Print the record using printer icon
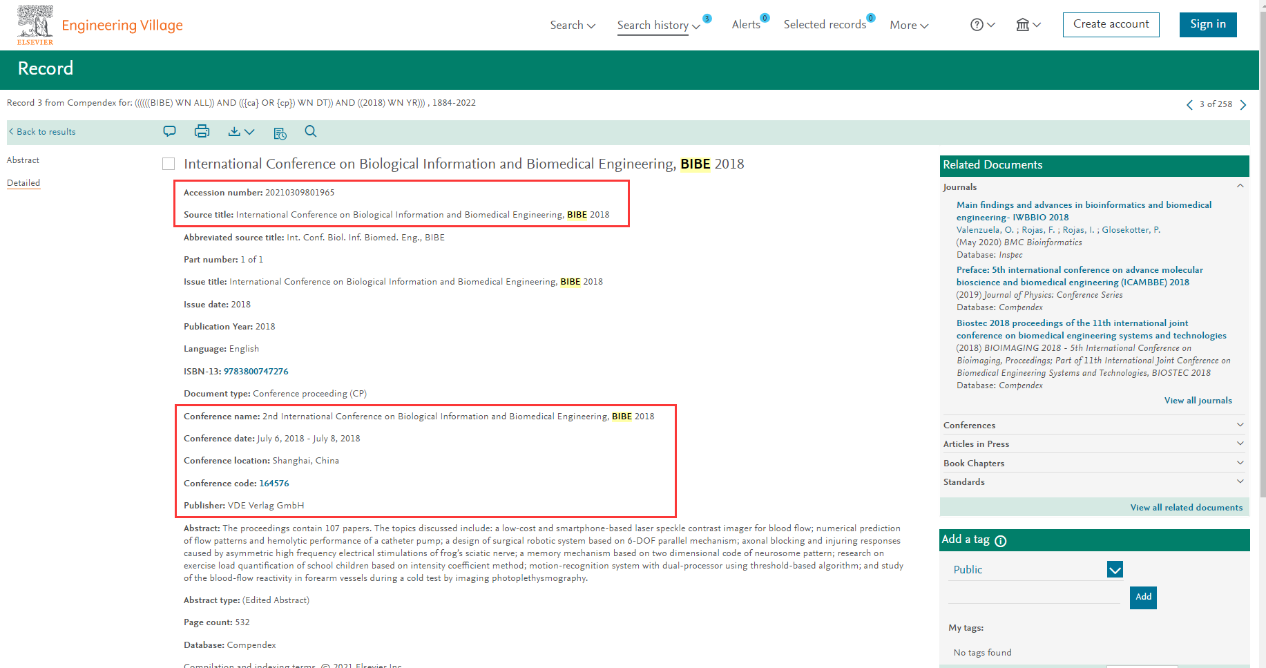Viewport: 1266px width, 668px height. (202, 131)
